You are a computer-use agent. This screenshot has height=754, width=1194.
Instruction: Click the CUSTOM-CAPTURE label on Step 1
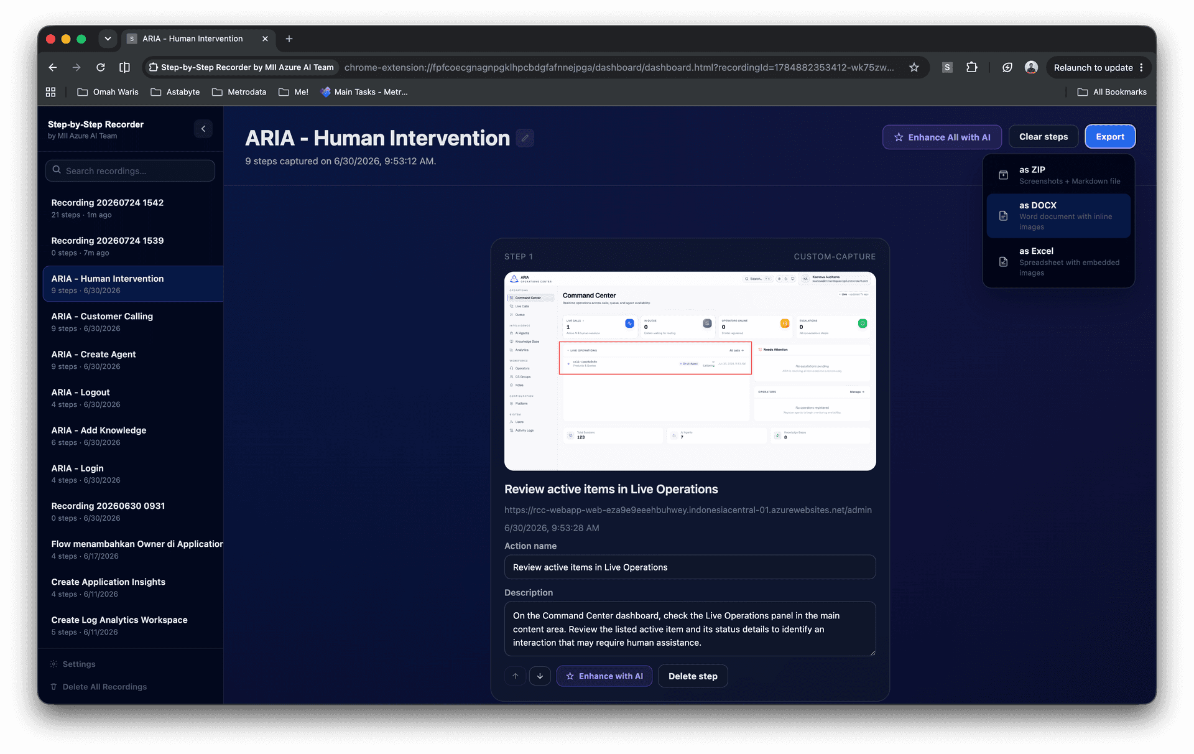835,257
